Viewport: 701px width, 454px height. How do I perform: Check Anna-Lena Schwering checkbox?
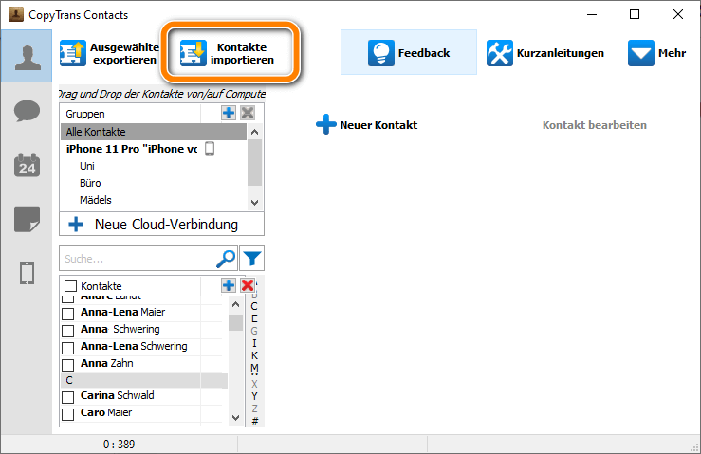pyautogui.click(x=68, y=348)
